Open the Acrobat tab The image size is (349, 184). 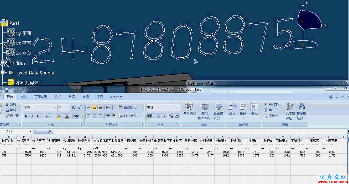pos(116,97)
